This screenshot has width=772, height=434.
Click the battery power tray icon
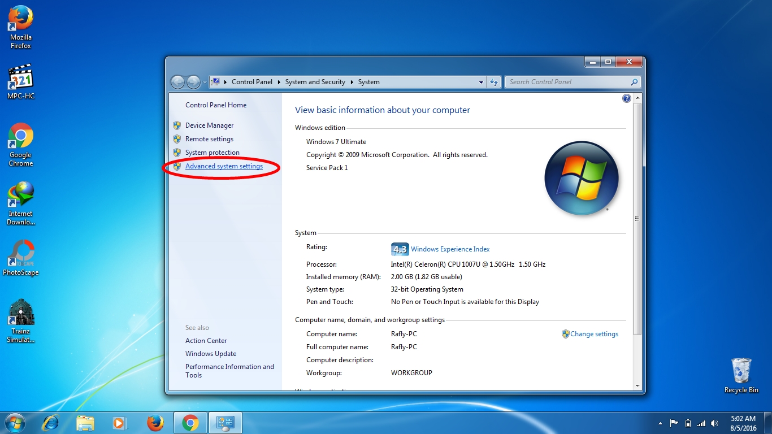click(688, 423)
